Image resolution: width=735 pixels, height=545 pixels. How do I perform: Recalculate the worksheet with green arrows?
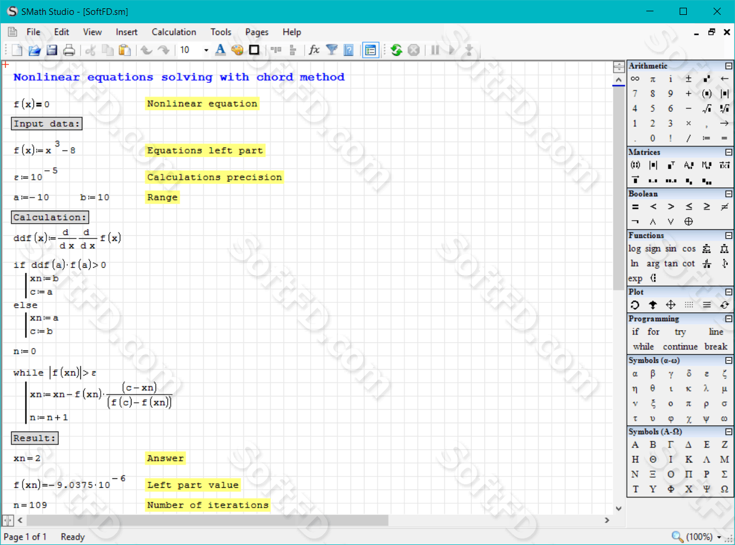click(x=396, y=50)
